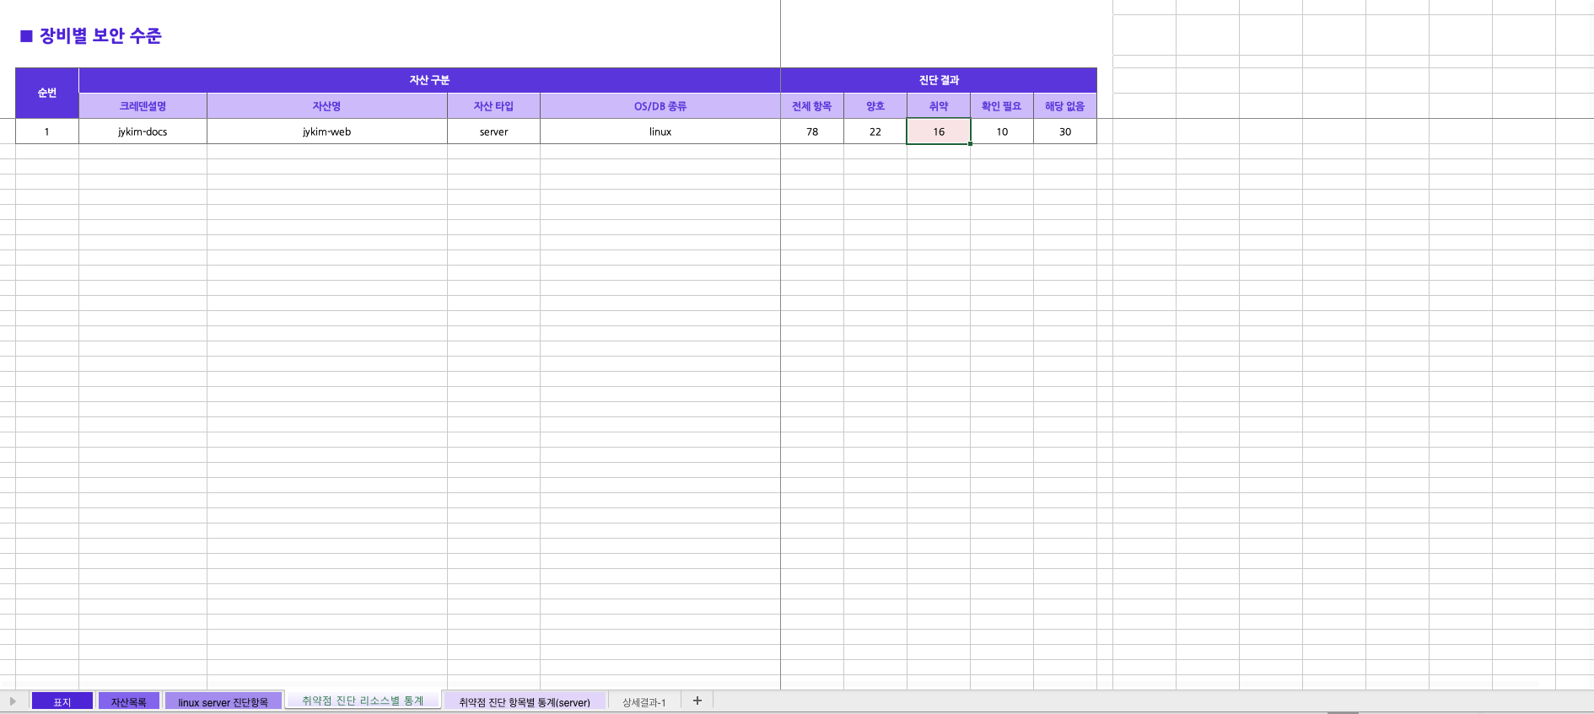Select the 자산 구분 merged header
This screenshot has width=1594, height=714.
pyautogui.click(x=429, y=80)
